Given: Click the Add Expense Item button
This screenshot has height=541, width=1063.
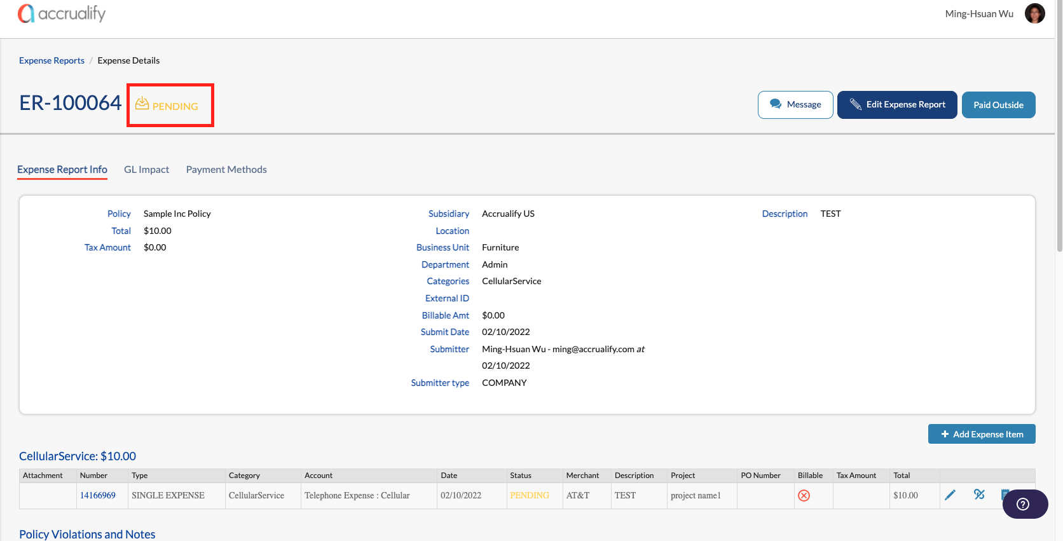Looking at the screenshot, I should 981,434.
